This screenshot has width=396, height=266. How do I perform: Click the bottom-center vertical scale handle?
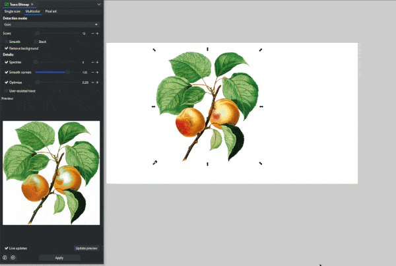[208, 164]
